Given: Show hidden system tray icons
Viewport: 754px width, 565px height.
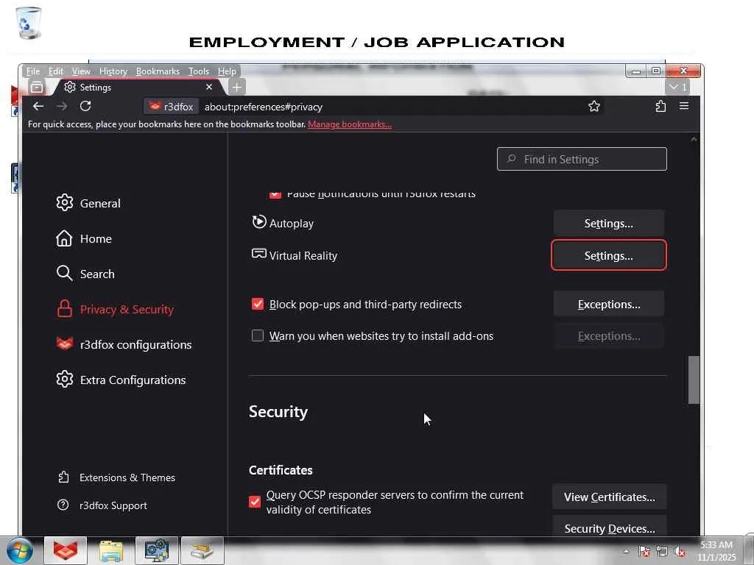Looking at the screenshot, I should [x=626, y=552].
